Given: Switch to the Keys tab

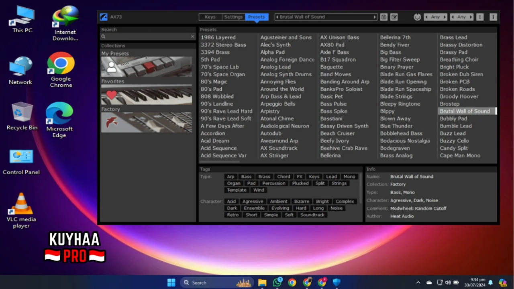Looking at the screenshot, I should pos(210,17).
